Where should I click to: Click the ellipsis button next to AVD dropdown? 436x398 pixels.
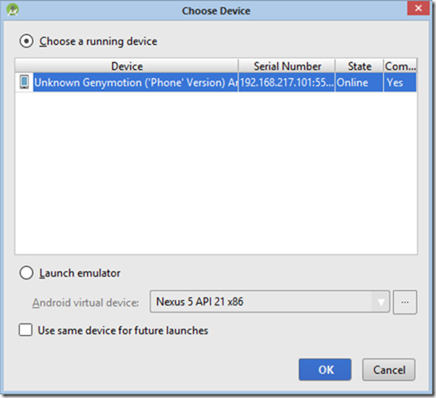pyautogui.click(x=405, y=302)
